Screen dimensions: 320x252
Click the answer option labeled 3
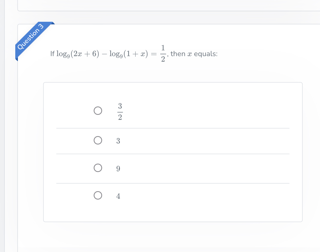[x=118, y=141]
